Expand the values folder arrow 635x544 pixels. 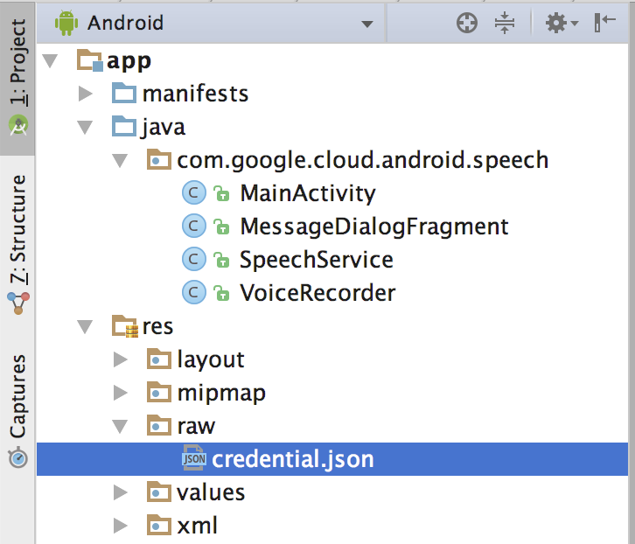(121, 492)
